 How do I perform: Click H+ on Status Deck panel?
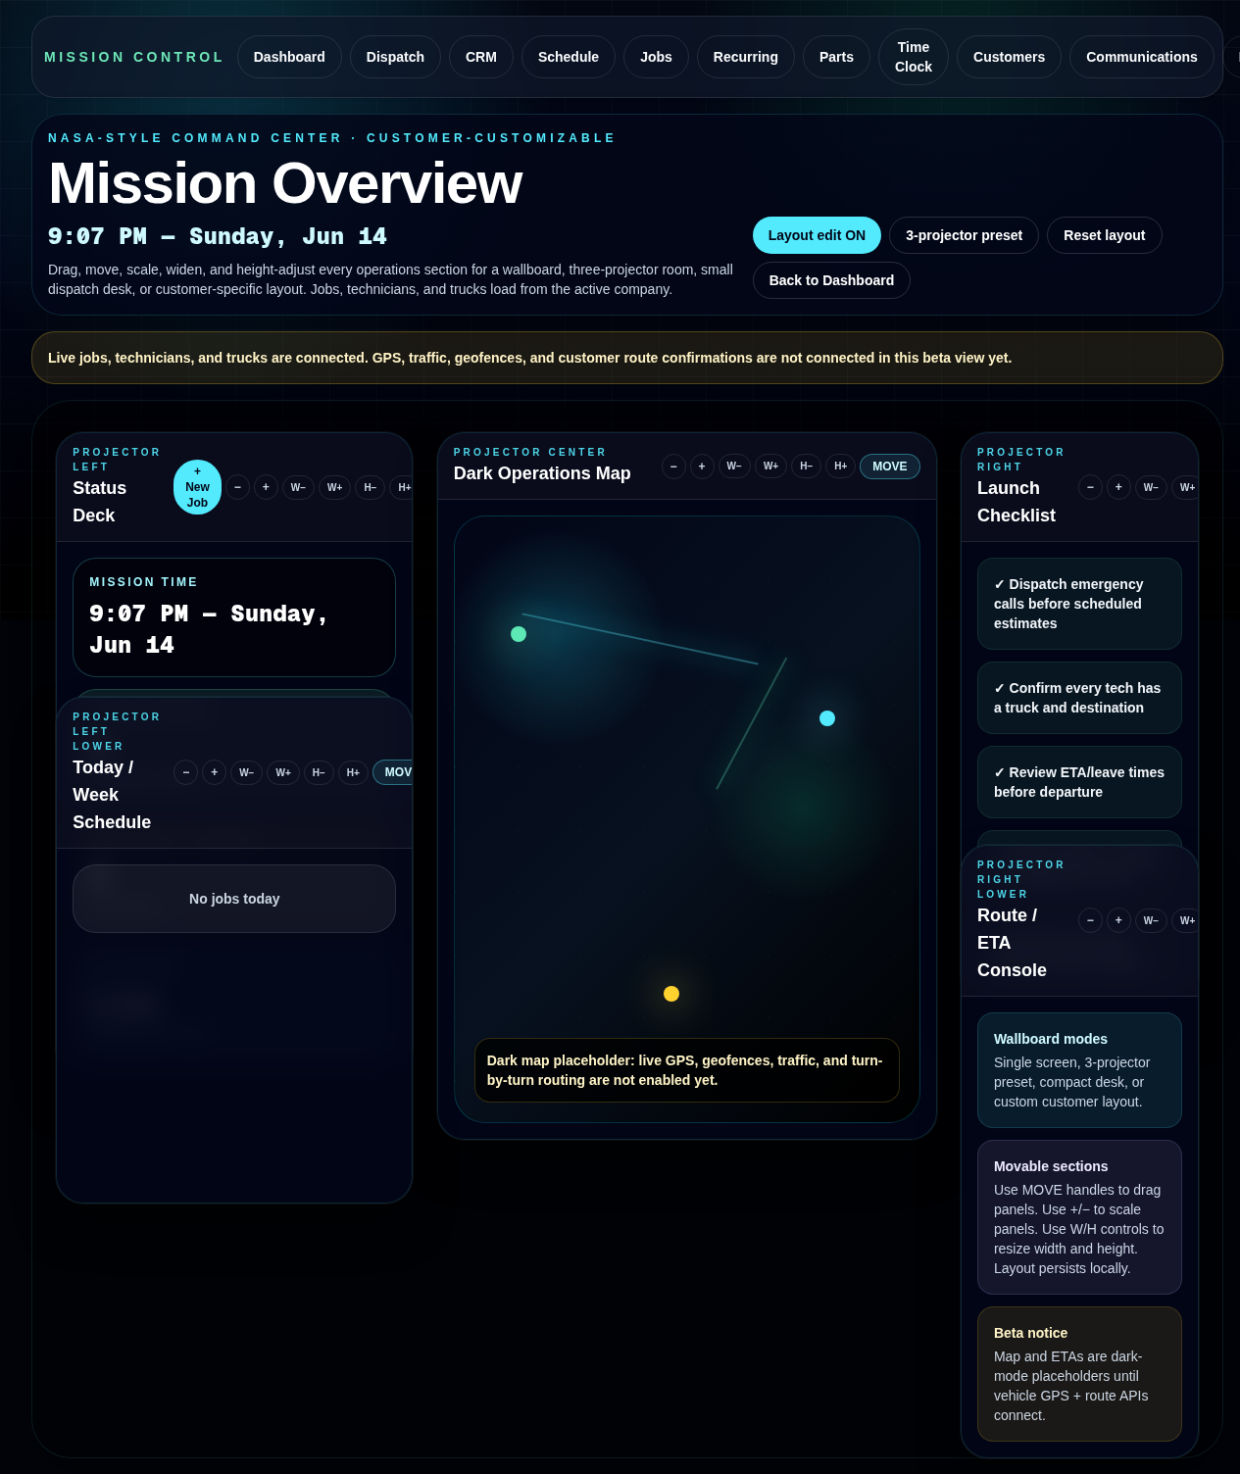[x=402, y=487]
